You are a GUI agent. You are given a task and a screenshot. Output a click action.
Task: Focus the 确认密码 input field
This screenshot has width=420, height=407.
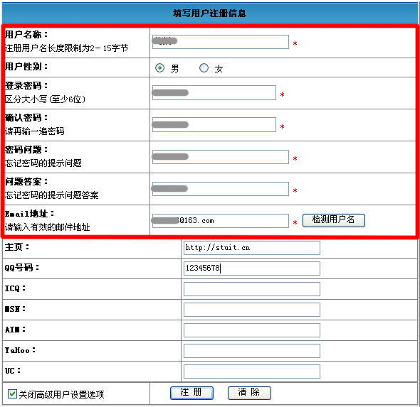[x=214, y=124]
